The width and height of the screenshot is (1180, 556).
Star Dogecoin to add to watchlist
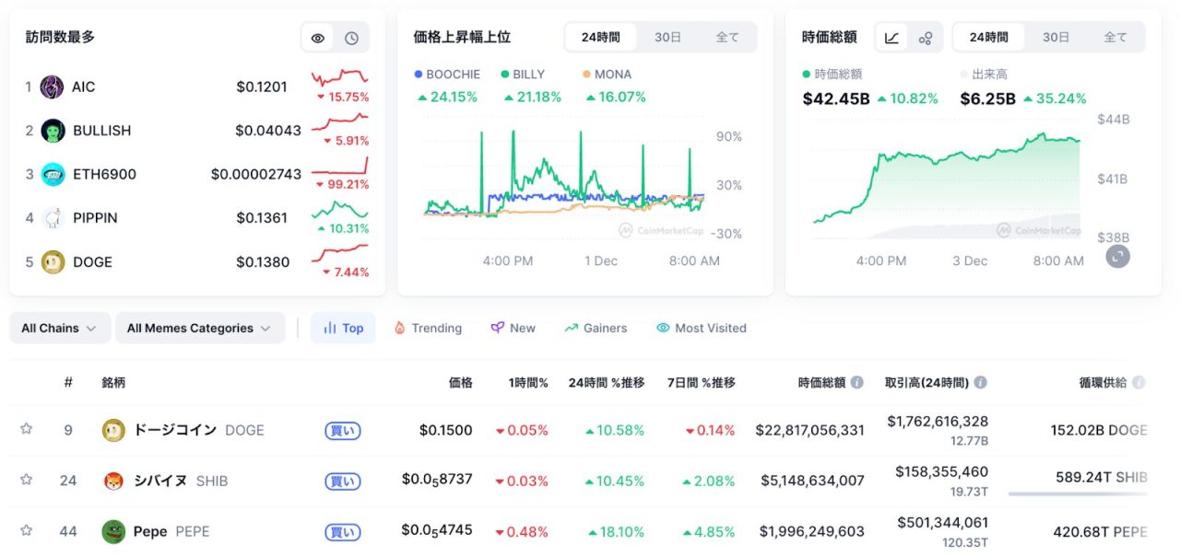point(27,429)
